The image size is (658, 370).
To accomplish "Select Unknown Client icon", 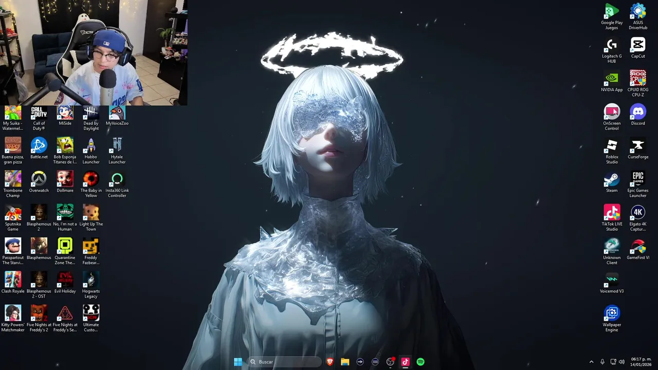I will [612, 252].
